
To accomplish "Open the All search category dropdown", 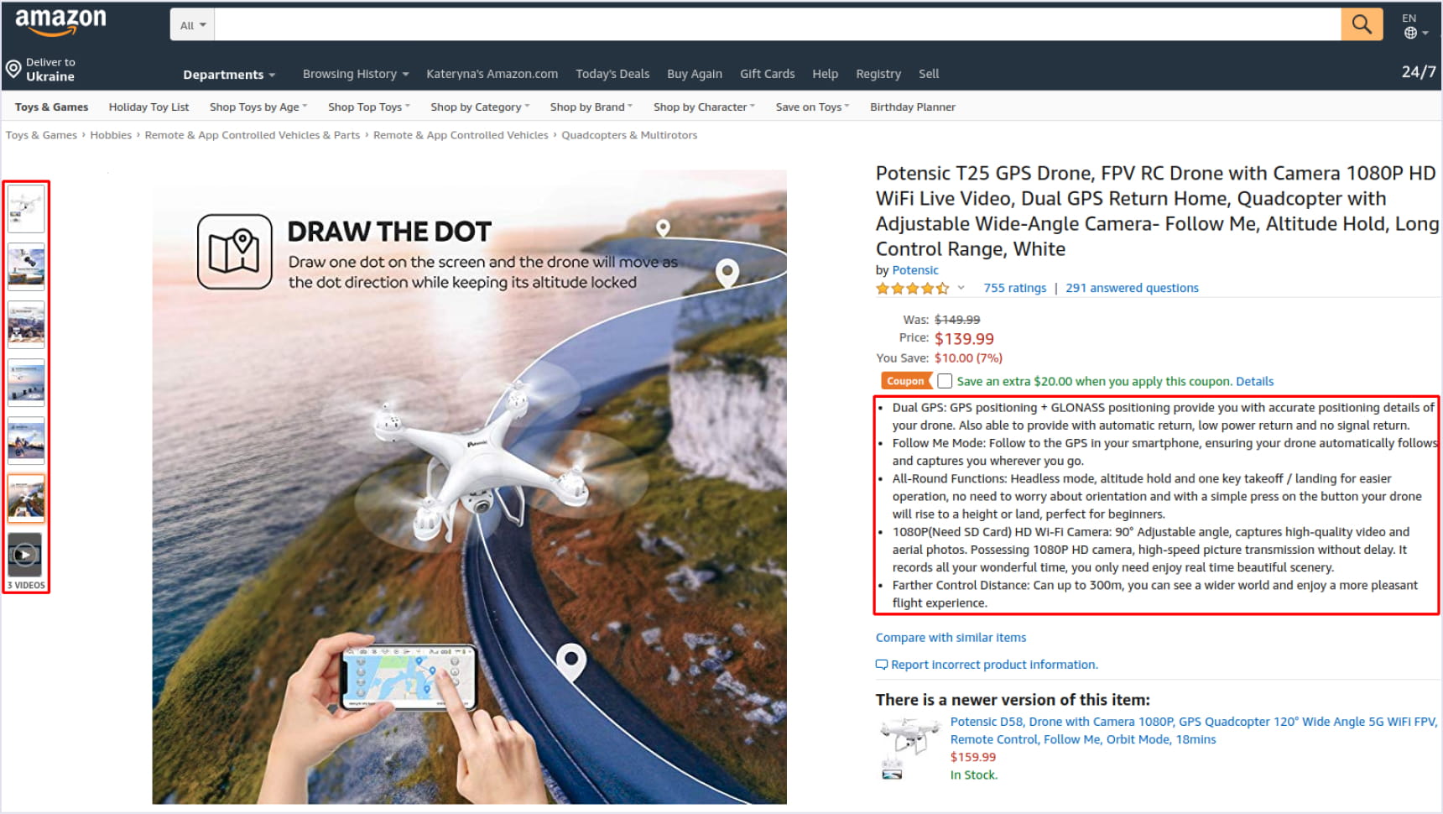I will (192, 25).
